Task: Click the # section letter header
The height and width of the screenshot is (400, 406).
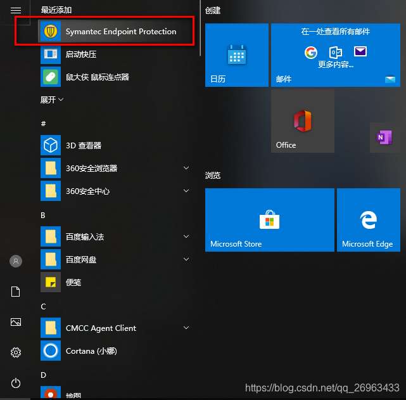Action: click(x=43, y=124)
